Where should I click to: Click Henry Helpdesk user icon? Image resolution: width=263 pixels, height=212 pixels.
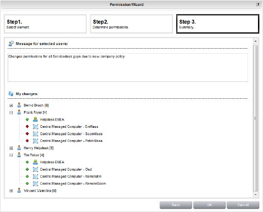pyautogui.click(x=19, y=148)
